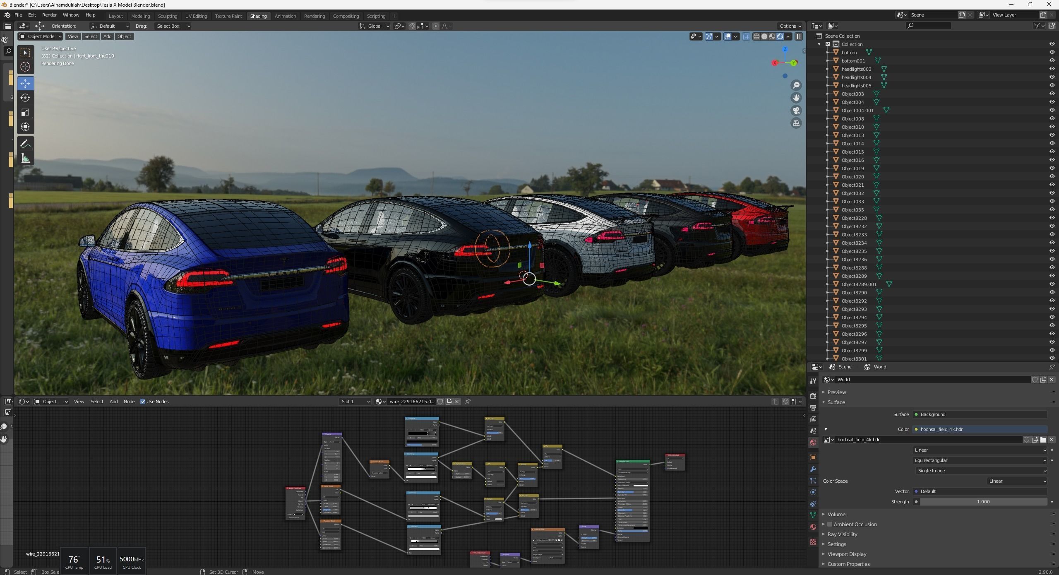Switch to wireframe viewport shading
This screenshot has width=1059, height=575.
click(x=756, y=36)
